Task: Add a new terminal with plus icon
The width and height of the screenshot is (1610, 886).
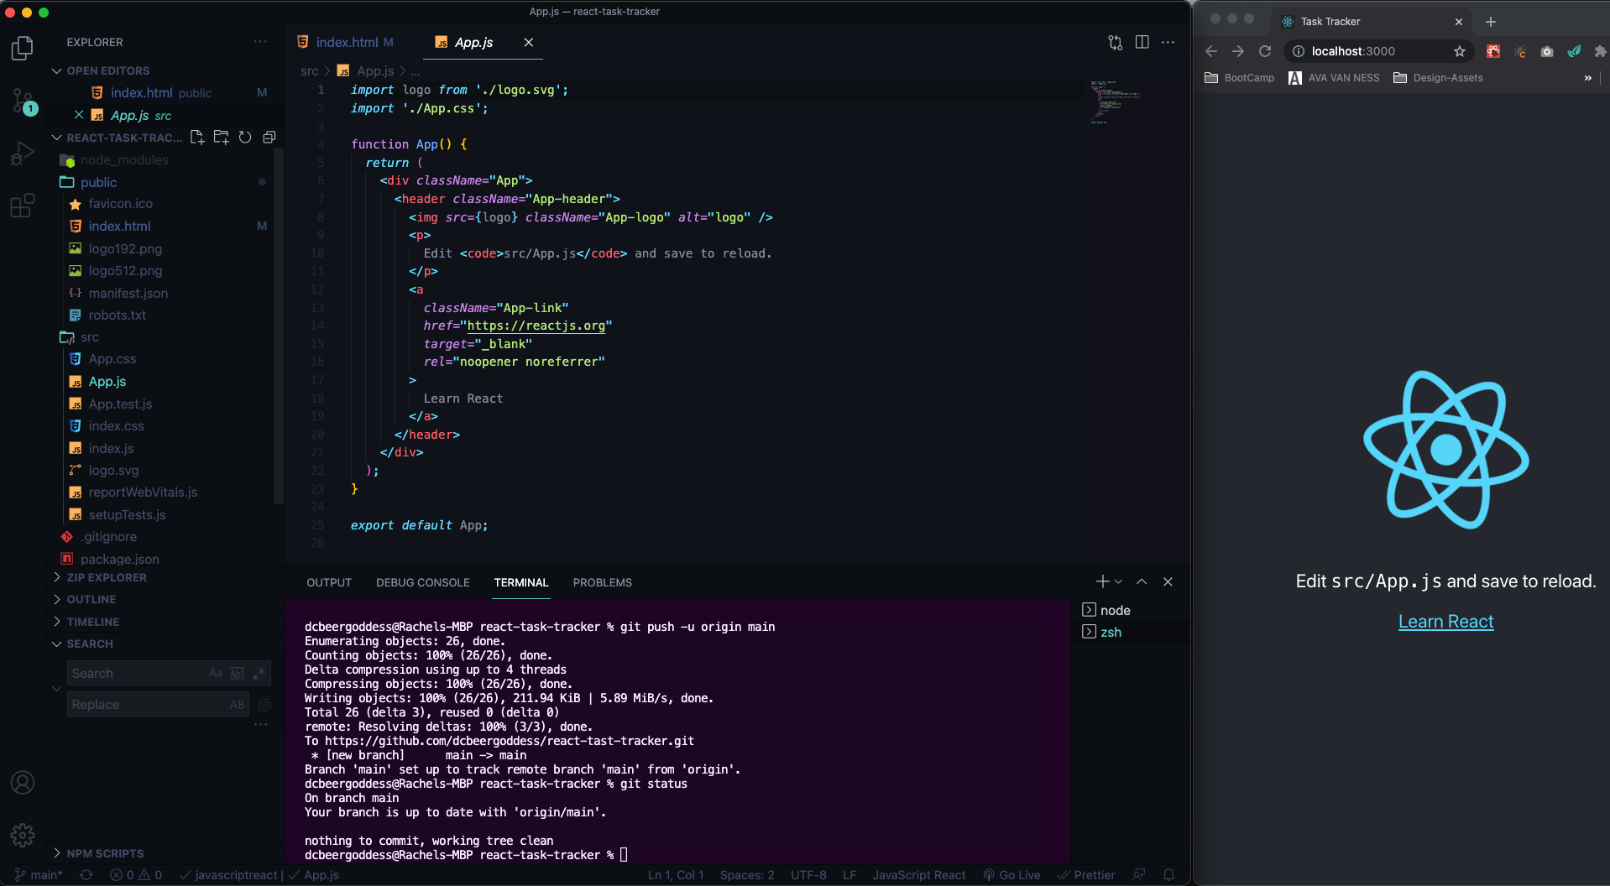Action: click(x=1102, y=581)
